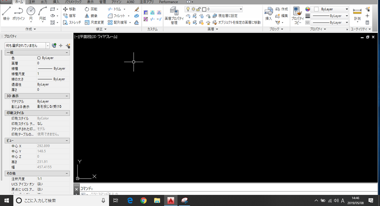Viewport: 380px width, 206px height.
Task: Collapse the ビュー section
Action: click(x=67, y=141)
